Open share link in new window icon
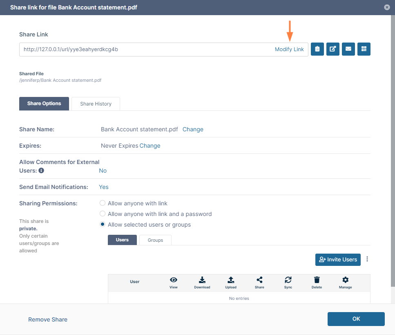Viewport: 395px width, 335px height. tap(333, 49)
